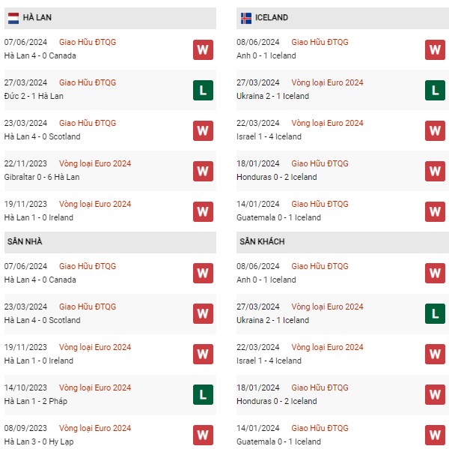Click the Netherlands flag icon beside Hà Lan
The width and height of the screenshot is (449, 449).
(x=13, y=18)
